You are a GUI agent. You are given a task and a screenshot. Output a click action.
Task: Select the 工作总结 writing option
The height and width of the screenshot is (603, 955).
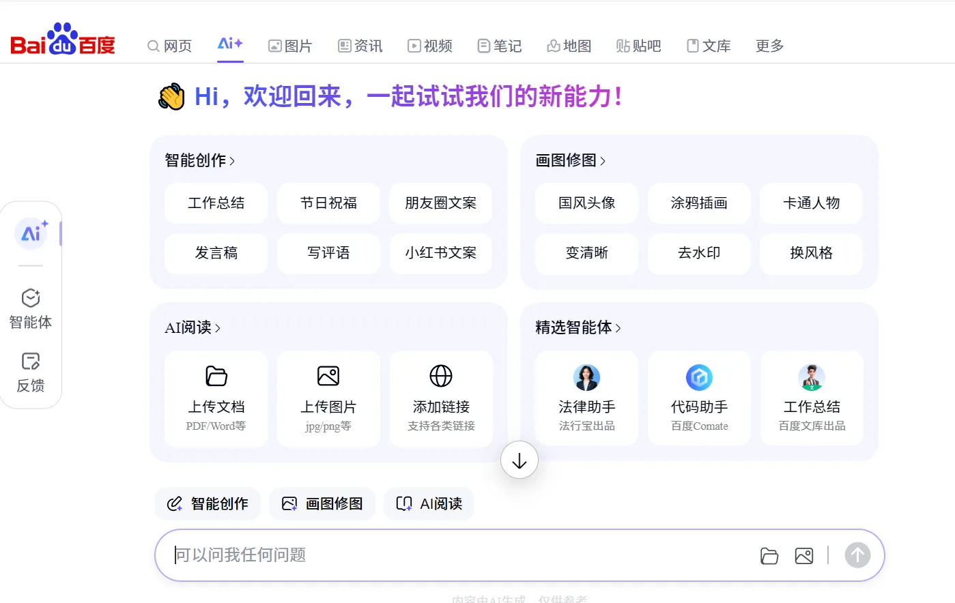tap(216, 203)
